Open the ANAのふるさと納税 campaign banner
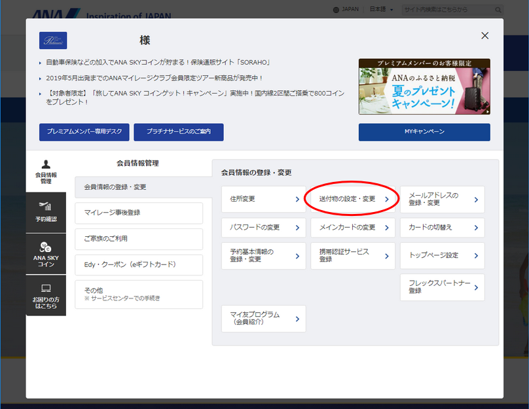 424,86
